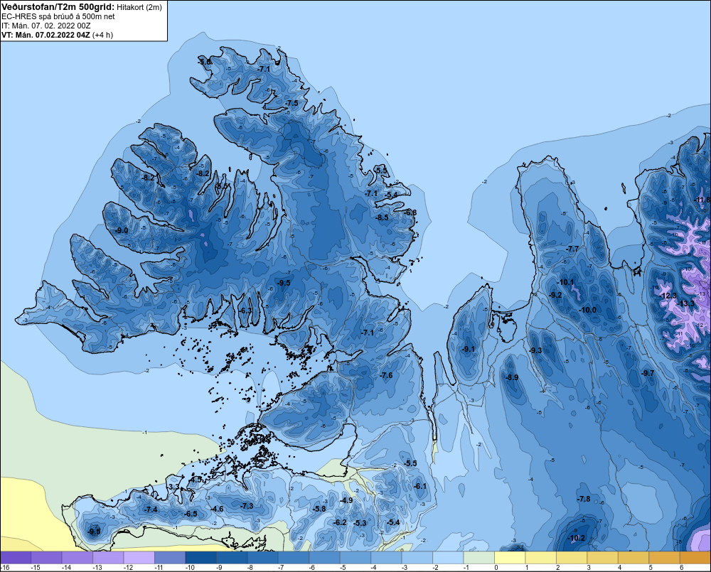The width and height of the screenshot is (711, 572).
Task: Click the -6.5 temperature label
Action: (191, 514)
